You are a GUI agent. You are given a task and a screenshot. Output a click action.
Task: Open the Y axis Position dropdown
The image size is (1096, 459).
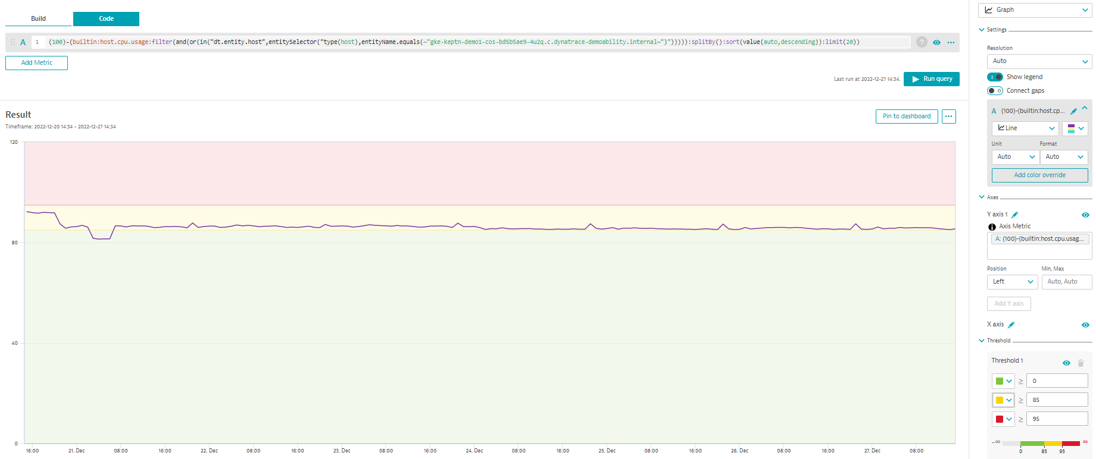pos(1013,282)
